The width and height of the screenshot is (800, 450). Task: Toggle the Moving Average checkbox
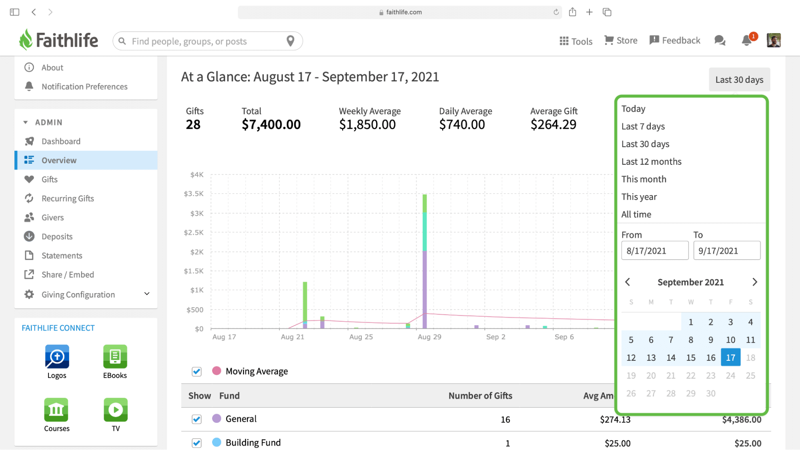pos(196,372)
